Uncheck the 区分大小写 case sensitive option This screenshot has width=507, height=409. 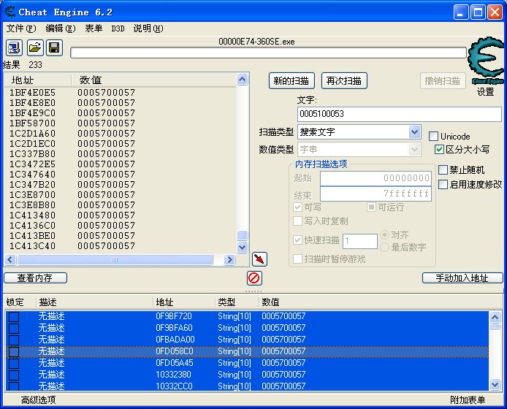[x=439, y=149]
